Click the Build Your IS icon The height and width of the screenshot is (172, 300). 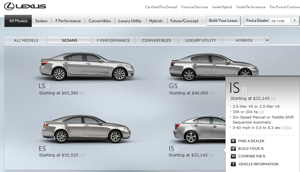pyautogui.click(x=233, y=149)
